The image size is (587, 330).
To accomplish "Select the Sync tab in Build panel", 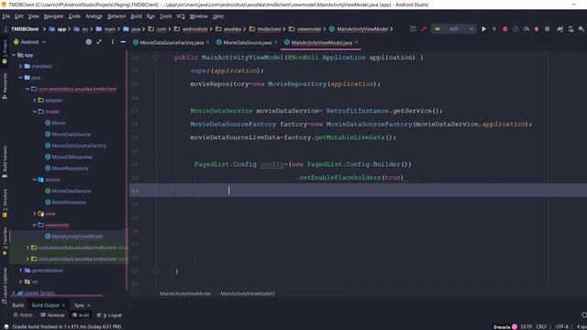I will pos(79,305).
